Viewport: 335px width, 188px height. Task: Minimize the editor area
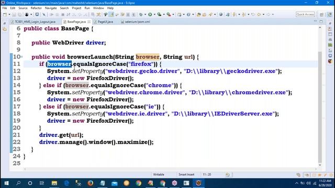(315, 21)
